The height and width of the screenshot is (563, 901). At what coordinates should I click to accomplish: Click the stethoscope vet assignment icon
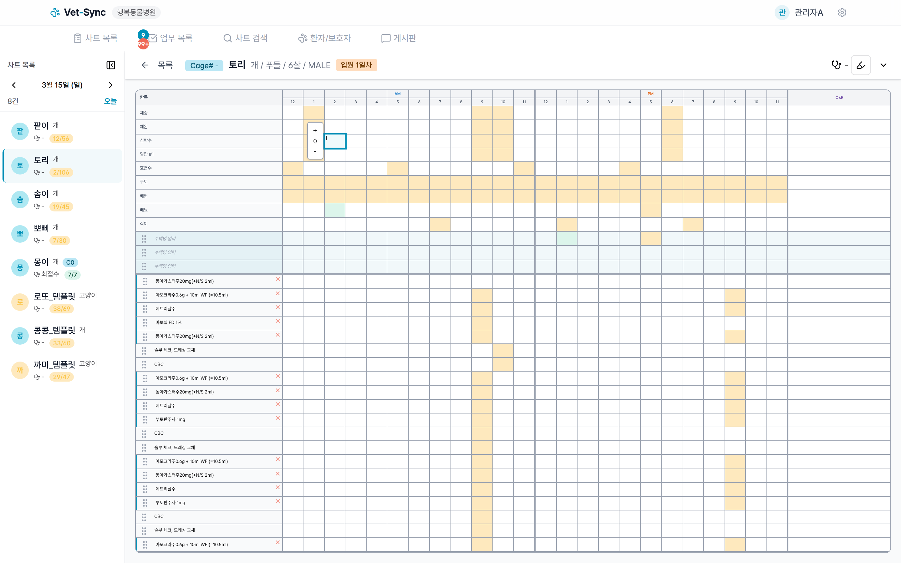point(836,65)
